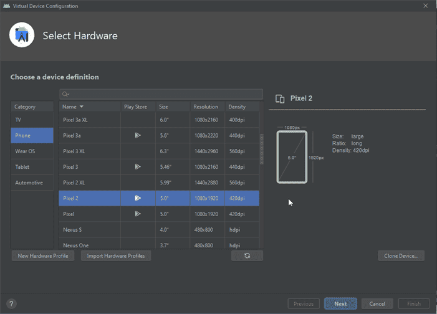Select the Phone category

(x=32, y=135)
